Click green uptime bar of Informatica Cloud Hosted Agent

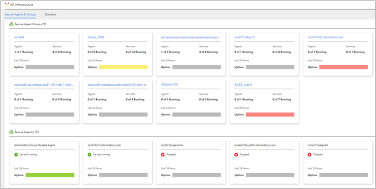(x=50, y=175)
